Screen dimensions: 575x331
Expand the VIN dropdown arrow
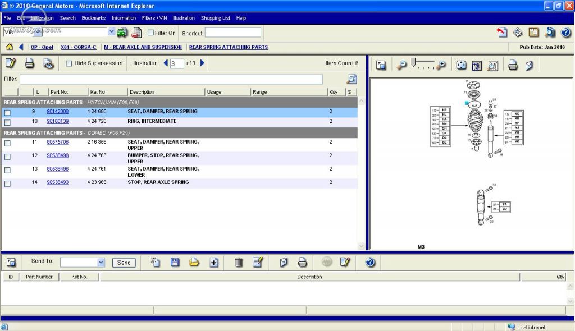click(112, 32)
